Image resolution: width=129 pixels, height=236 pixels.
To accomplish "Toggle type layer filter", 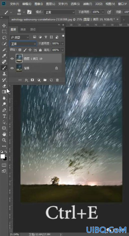I will coord(46,37).
